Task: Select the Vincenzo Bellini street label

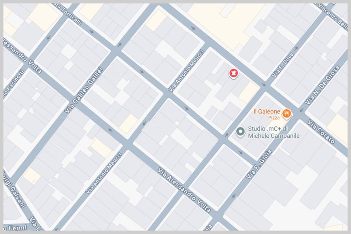Action: pyautogui.click(x=332, y=16)
